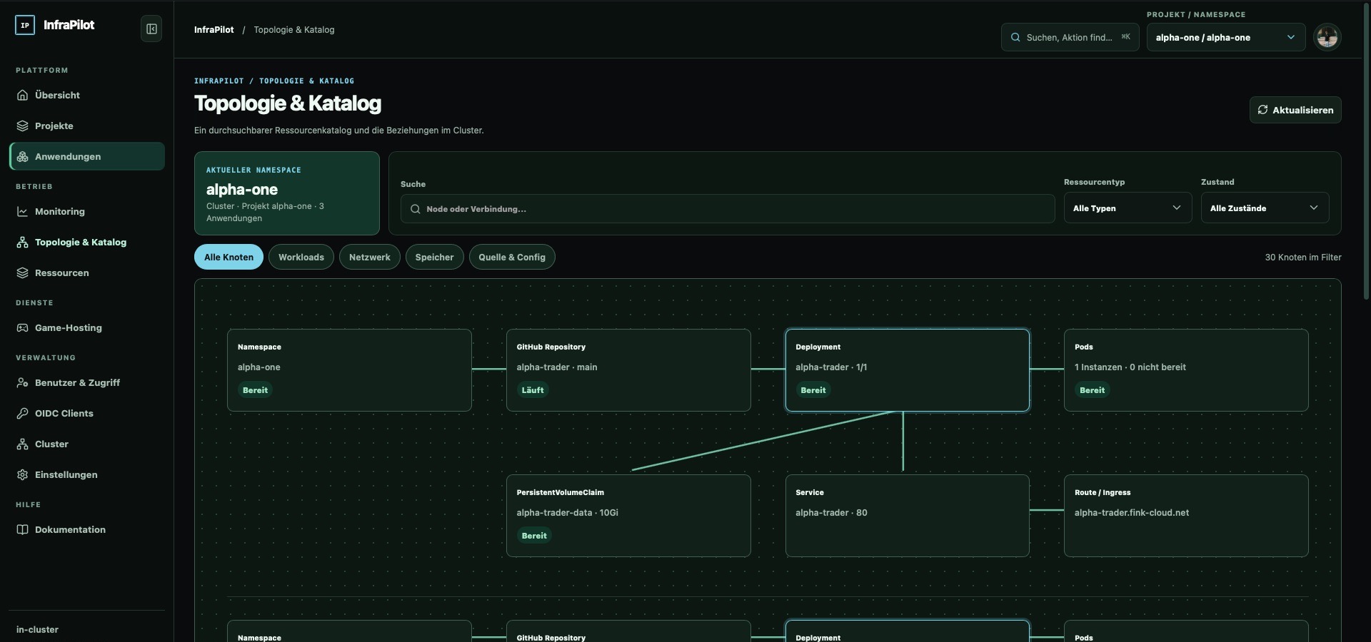Open the Ressourcen page link

pos(86,272)
